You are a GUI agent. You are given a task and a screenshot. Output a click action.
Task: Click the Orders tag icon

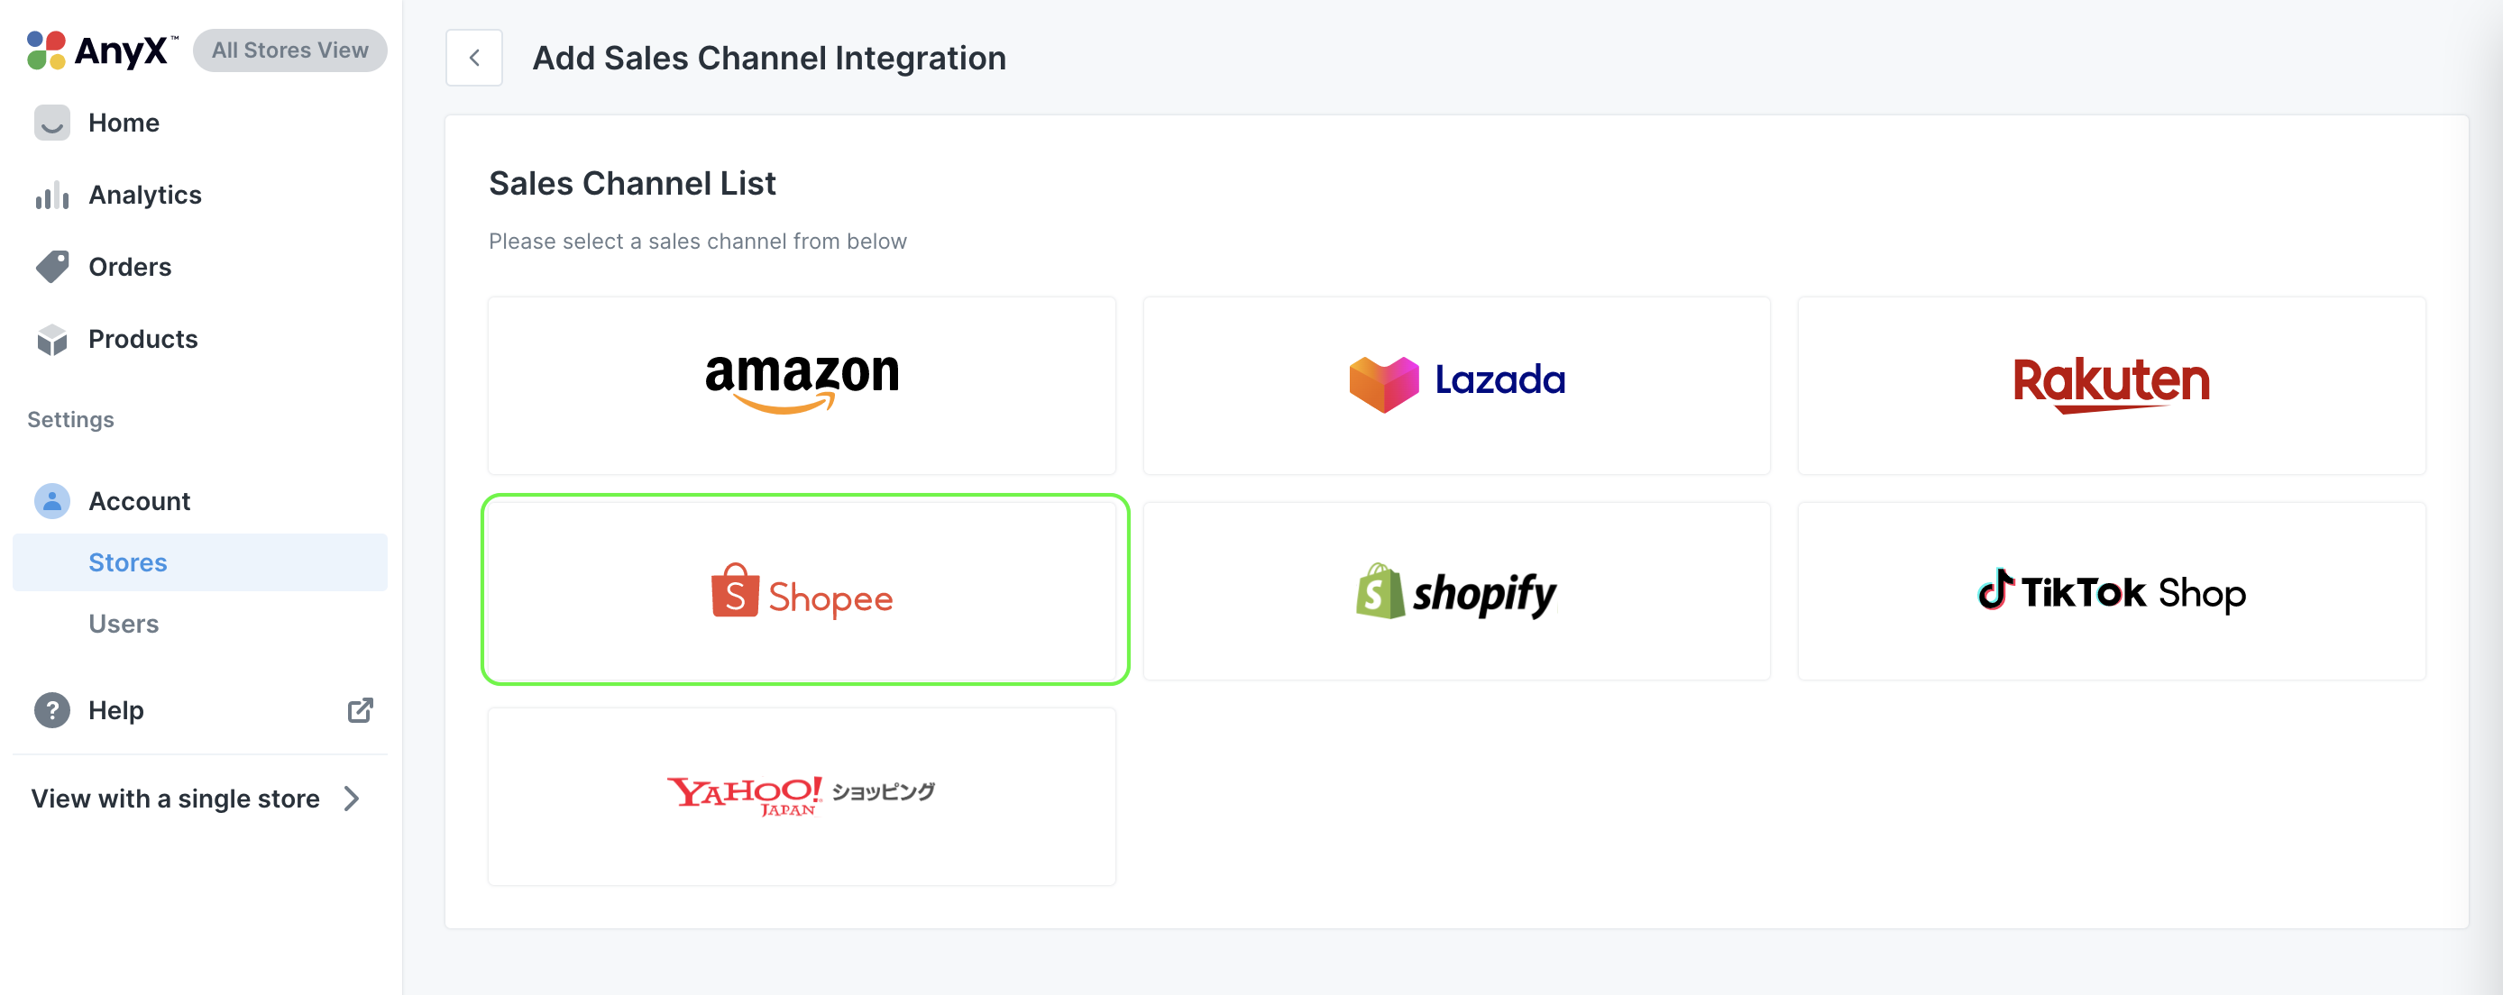point(52,267)
